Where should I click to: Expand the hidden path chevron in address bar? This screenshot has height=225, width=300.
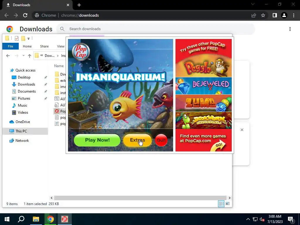coord(42,55)
